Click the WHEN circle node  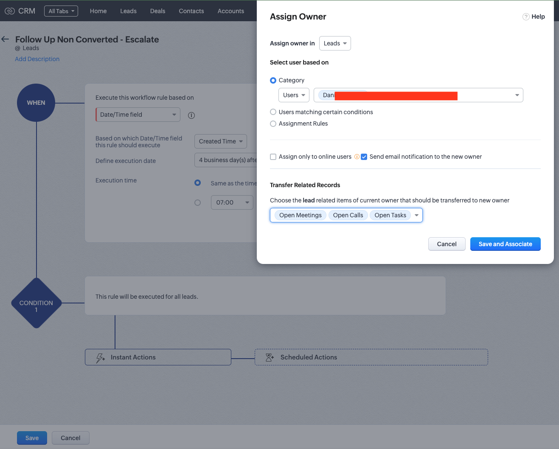pos(36,103)
